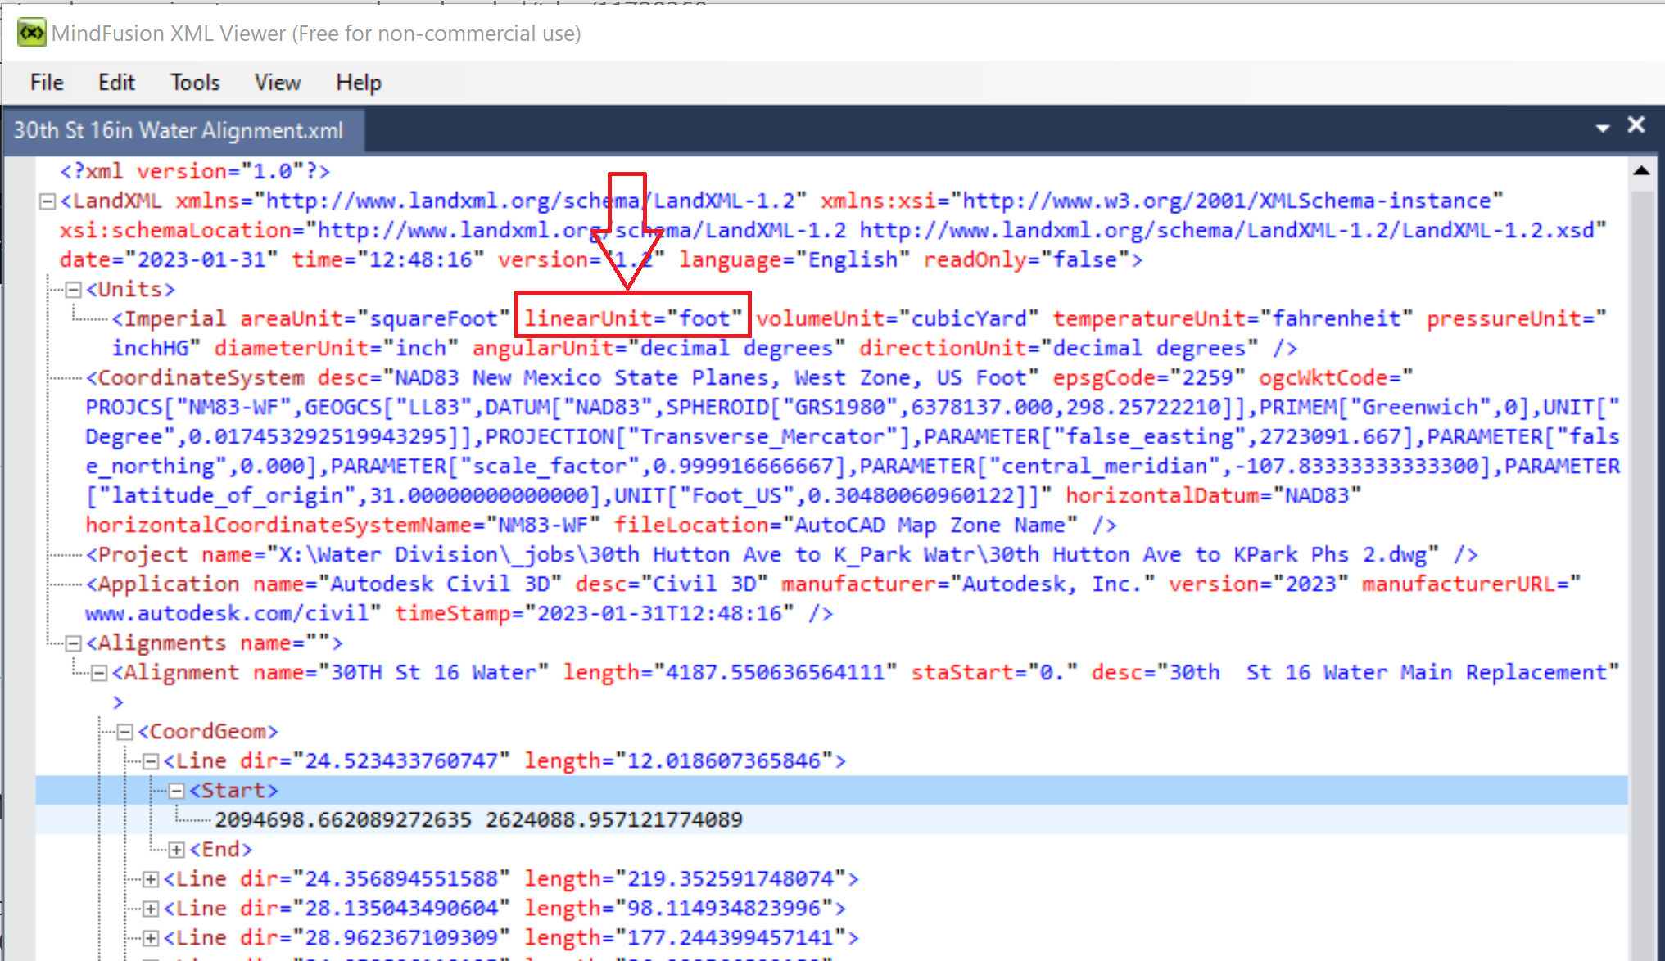Close the current XML document
The width and height of the screenshot is (1665, 961).
(x=1636, y=125)
